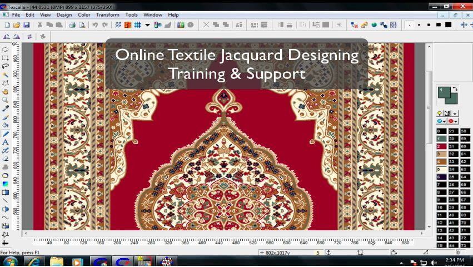Click the vertical scrollbar of the canvas
473x267 pixels.
[x=429, y=139]
